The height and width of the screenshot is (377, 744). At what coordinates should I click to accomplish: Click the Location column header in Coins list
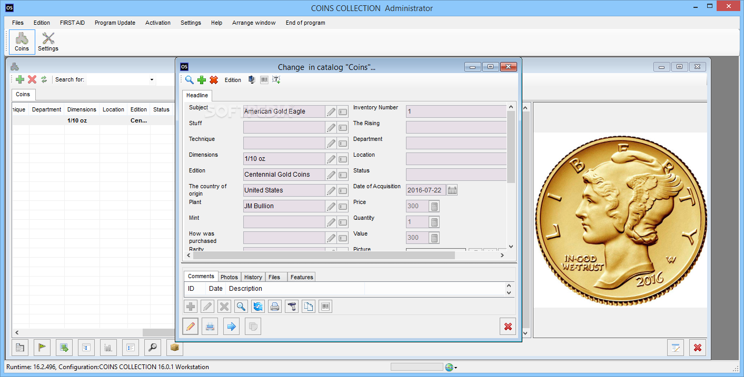(113, 109)
